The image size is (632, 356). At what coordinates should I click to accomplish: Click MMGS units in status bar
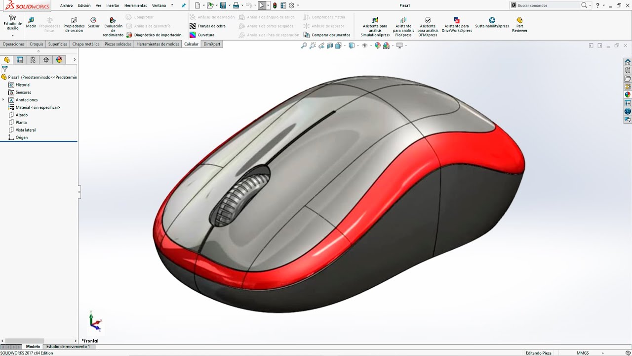pyautogui.click(x=583, y=353)
